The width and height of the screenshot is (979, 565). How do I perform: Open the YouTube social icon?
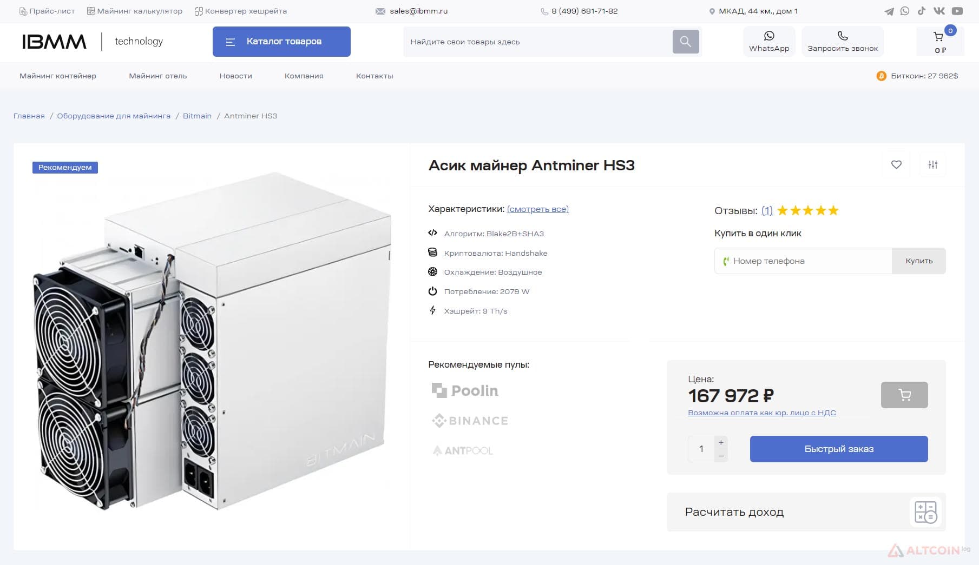957,11
